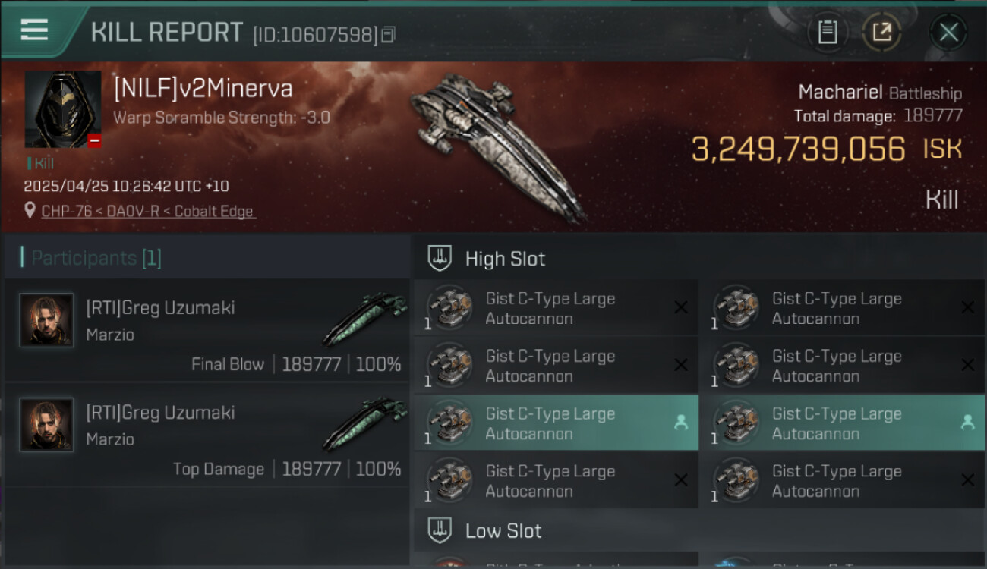Click the Marzio ship icon in Top Damage row
This screenshot has height=569, width=987.
tap(364, 422)
